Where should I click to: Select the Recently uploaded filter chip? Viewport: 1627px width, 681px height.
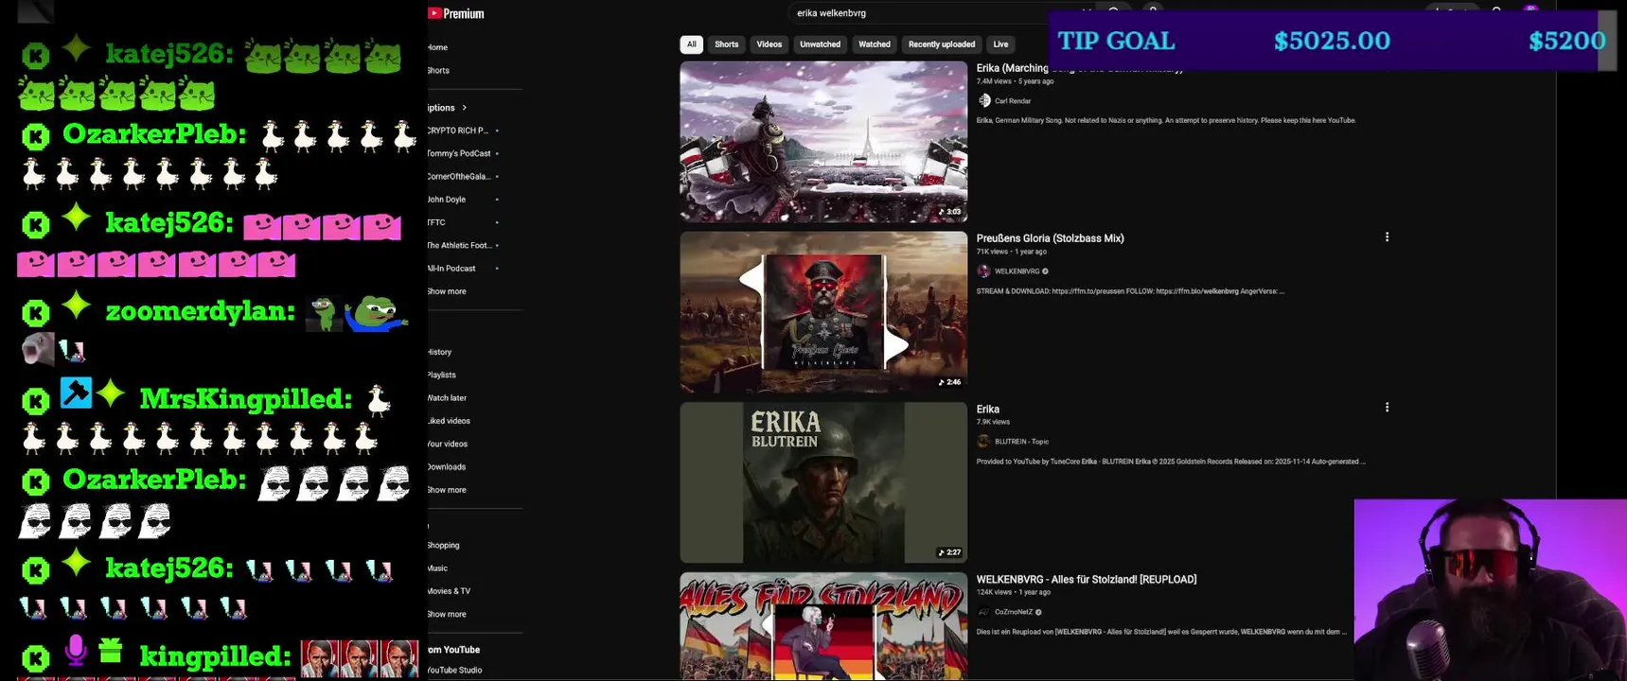click(942, 44)
